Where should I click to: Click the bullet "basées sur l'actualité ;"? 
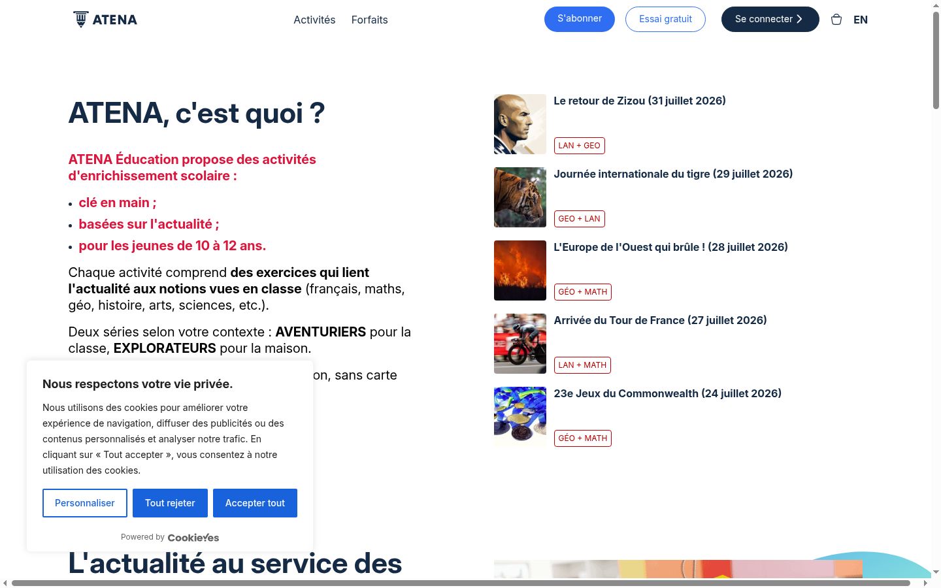pos(149,224)
